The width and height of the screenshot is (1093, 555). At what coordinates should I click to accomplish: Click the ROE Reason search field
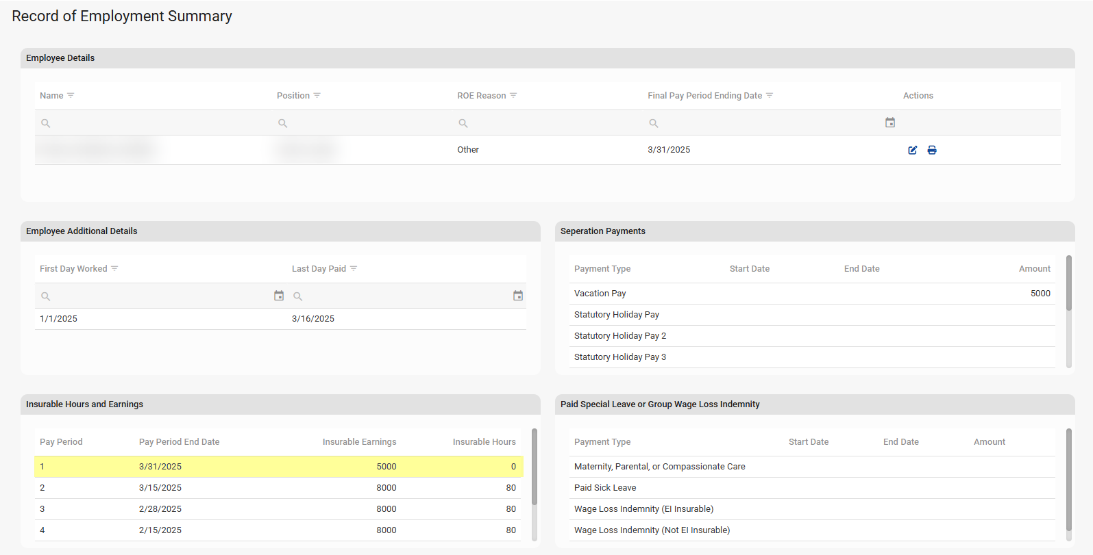coord(548,123)
